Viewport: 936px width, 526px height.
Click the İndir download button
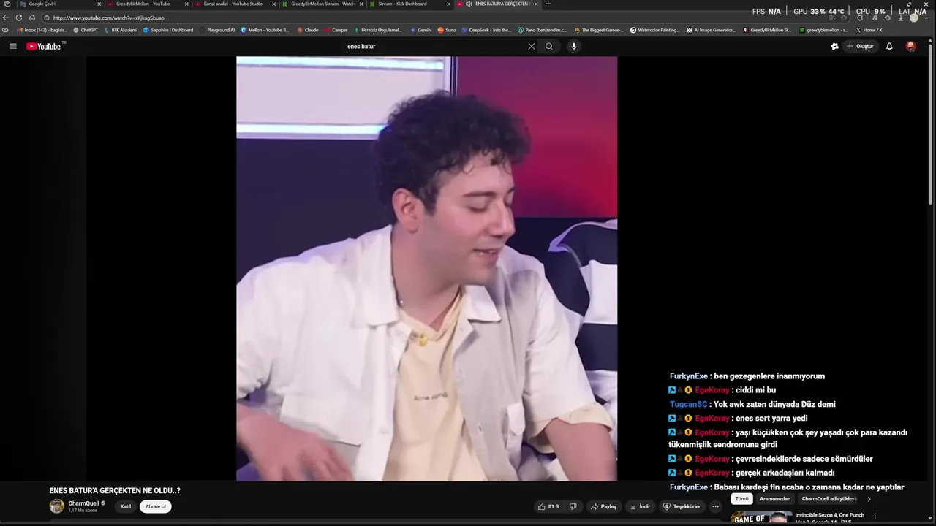click(x=640, y=506)
